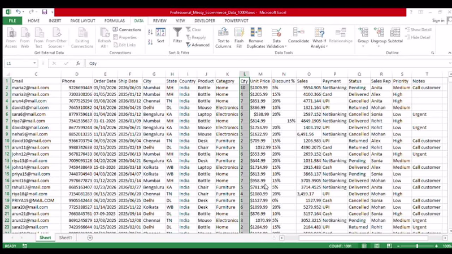
Task: Add a new sheet with plus icon
Action: point(90,238)
